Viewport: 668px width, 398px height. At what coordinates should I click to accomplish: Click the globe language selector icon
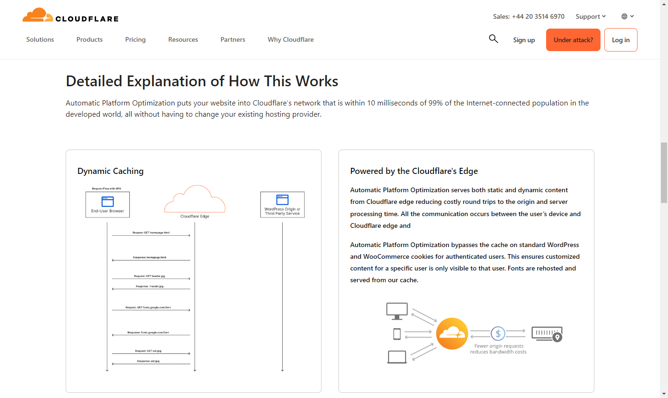click(624, 16)
